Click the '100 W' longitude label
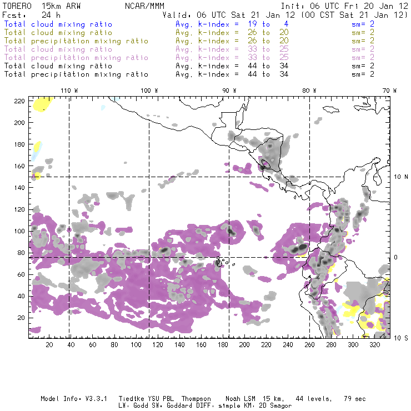Screen dimensions: 411x411 [x=149, y=91]
